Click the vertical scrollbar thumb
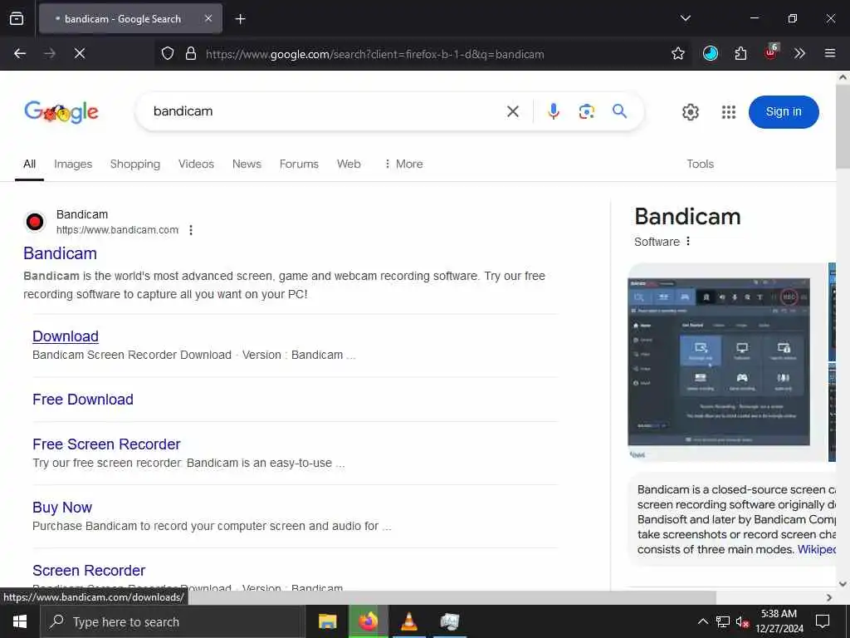 coord(843,127)
